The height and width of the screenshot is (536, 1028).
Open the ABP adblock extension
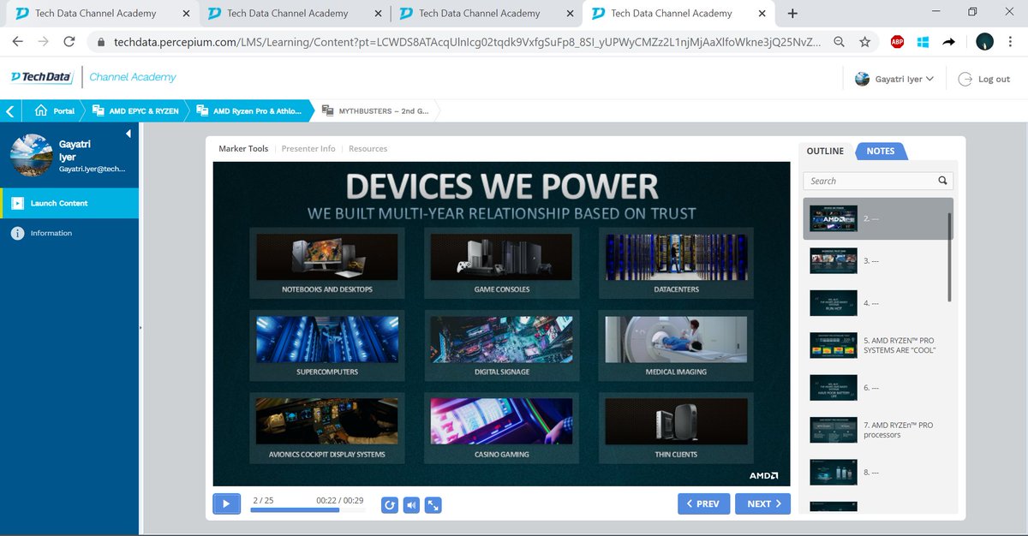(897, 41)
